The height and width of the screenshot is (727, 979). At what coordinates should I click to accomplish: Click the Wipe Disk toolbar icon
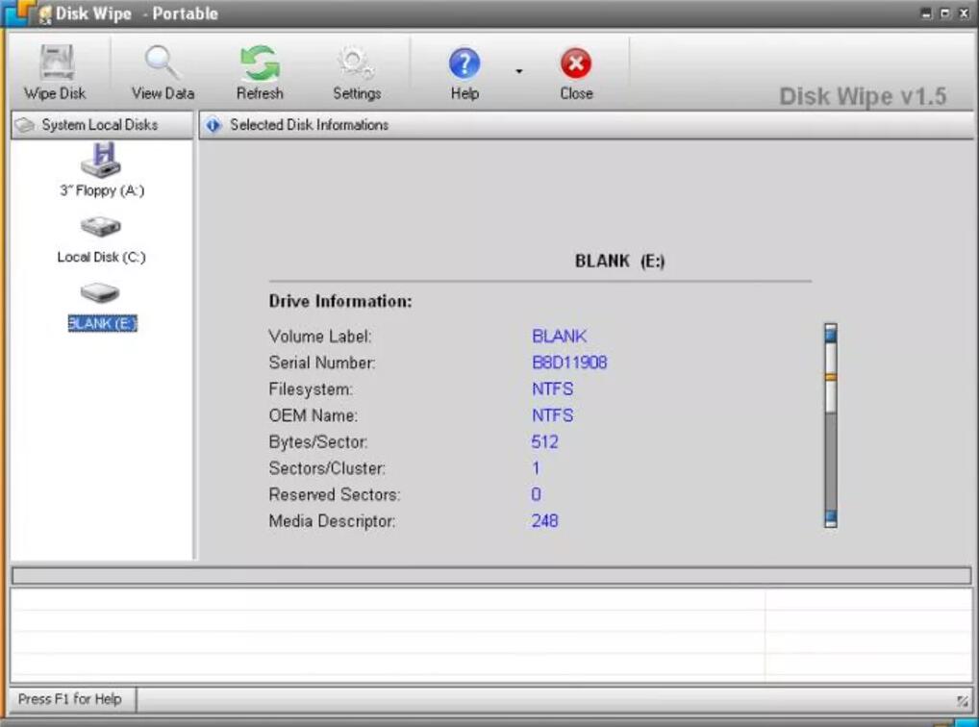(57, 63)
